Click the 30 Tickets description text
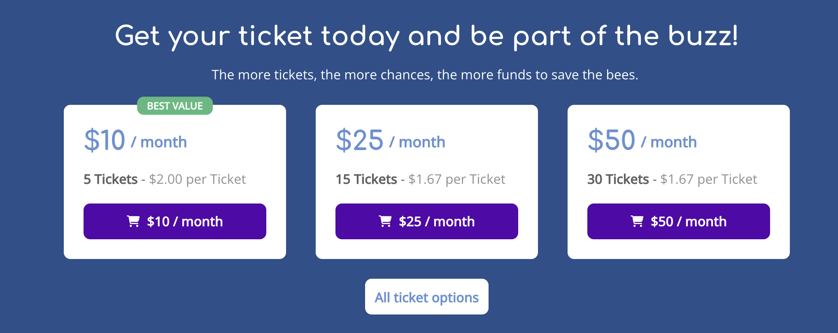This screenshot has width=838, height=333. click(672, 179)
